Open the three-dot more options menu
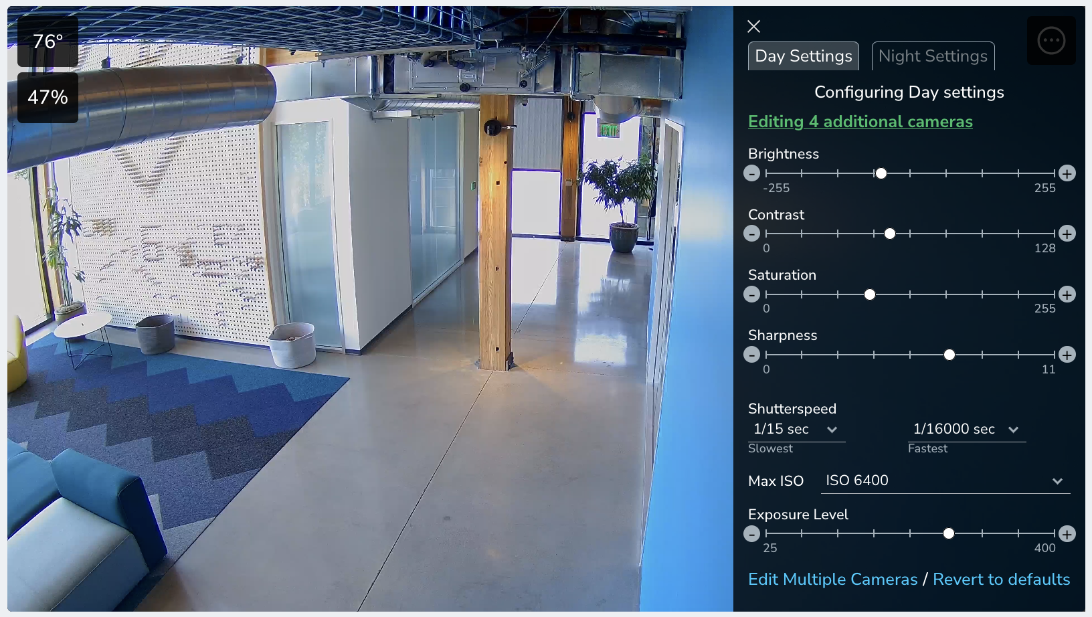The image size is (1092, 617). click(x=1051, y=41)
